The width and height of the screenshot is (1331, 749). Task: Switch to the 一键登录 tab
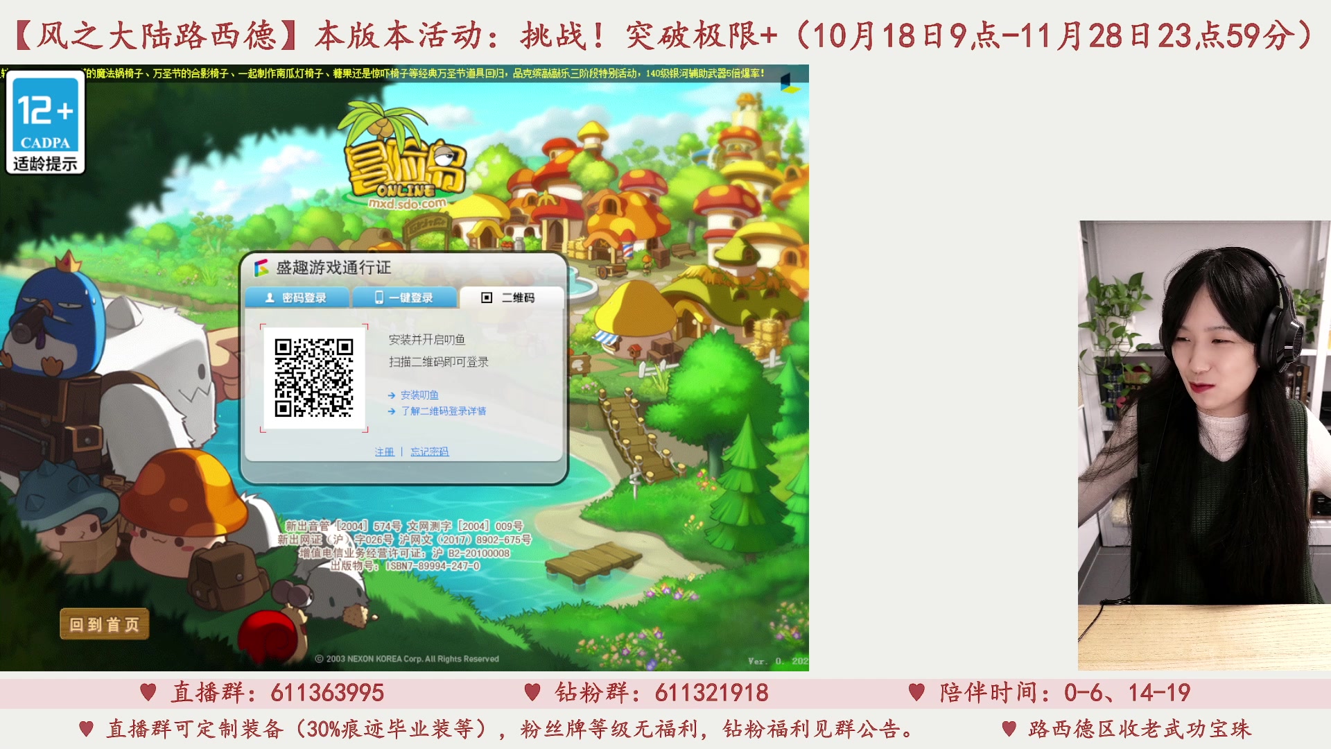(x=404, y=298)
